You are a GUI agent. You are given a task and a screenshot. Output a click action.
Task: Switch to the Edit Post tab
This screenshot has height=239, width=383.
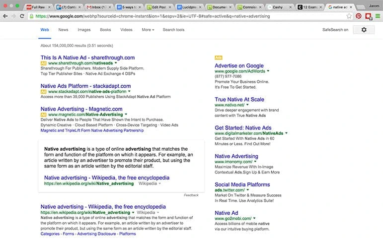click(159, 7)
